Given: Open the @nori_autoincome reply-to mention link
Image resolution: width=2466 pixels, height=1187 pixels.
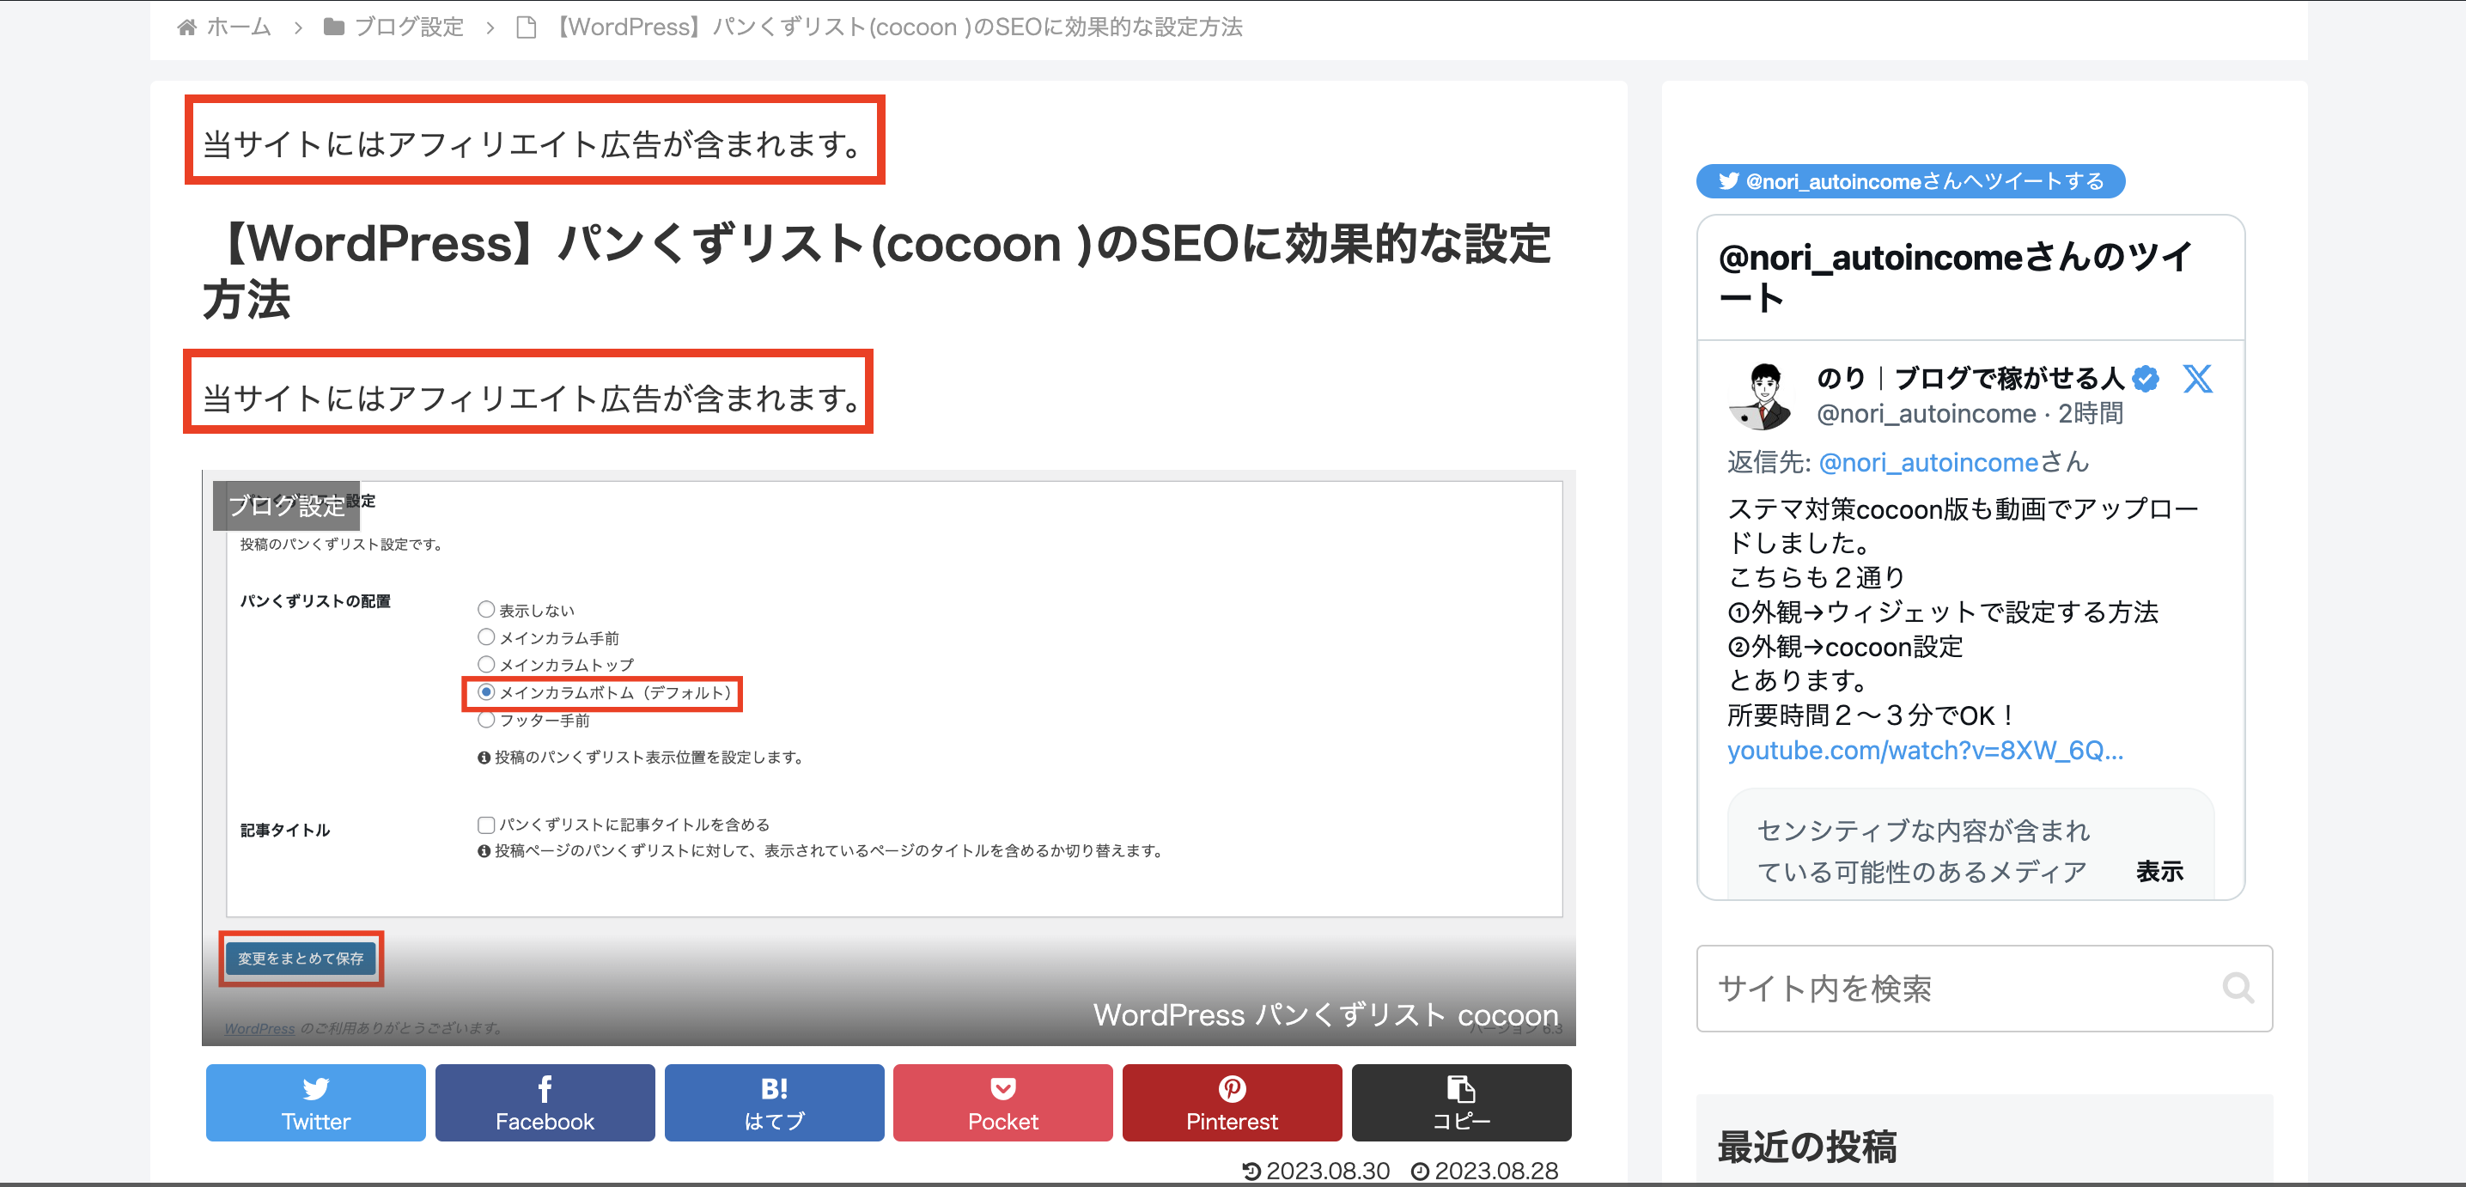Looking at the screenshot, I should click(x=1928, y=462).
